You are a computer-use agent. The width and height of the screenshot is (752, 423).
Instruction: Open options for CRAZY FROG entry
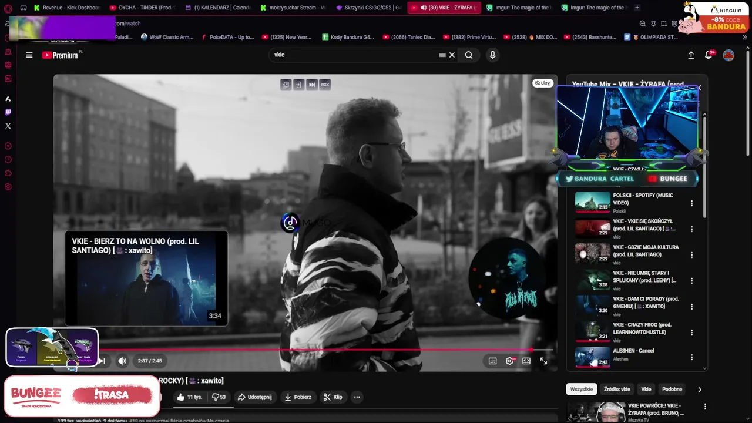point(691,333)
